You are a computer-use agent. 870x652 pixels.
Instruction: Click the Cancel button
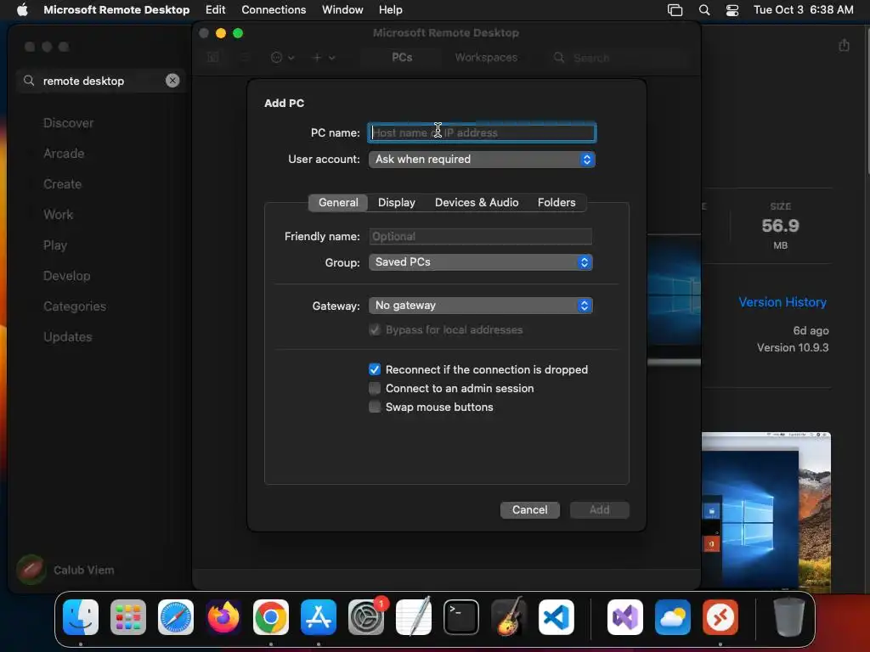[530, 509]
